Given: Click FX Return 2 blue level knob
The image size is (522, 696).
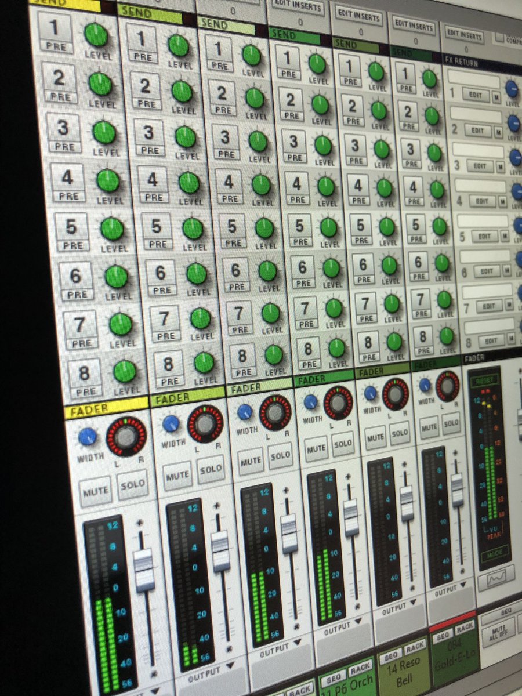Looking at the screenshot, I should pos(514,122).
